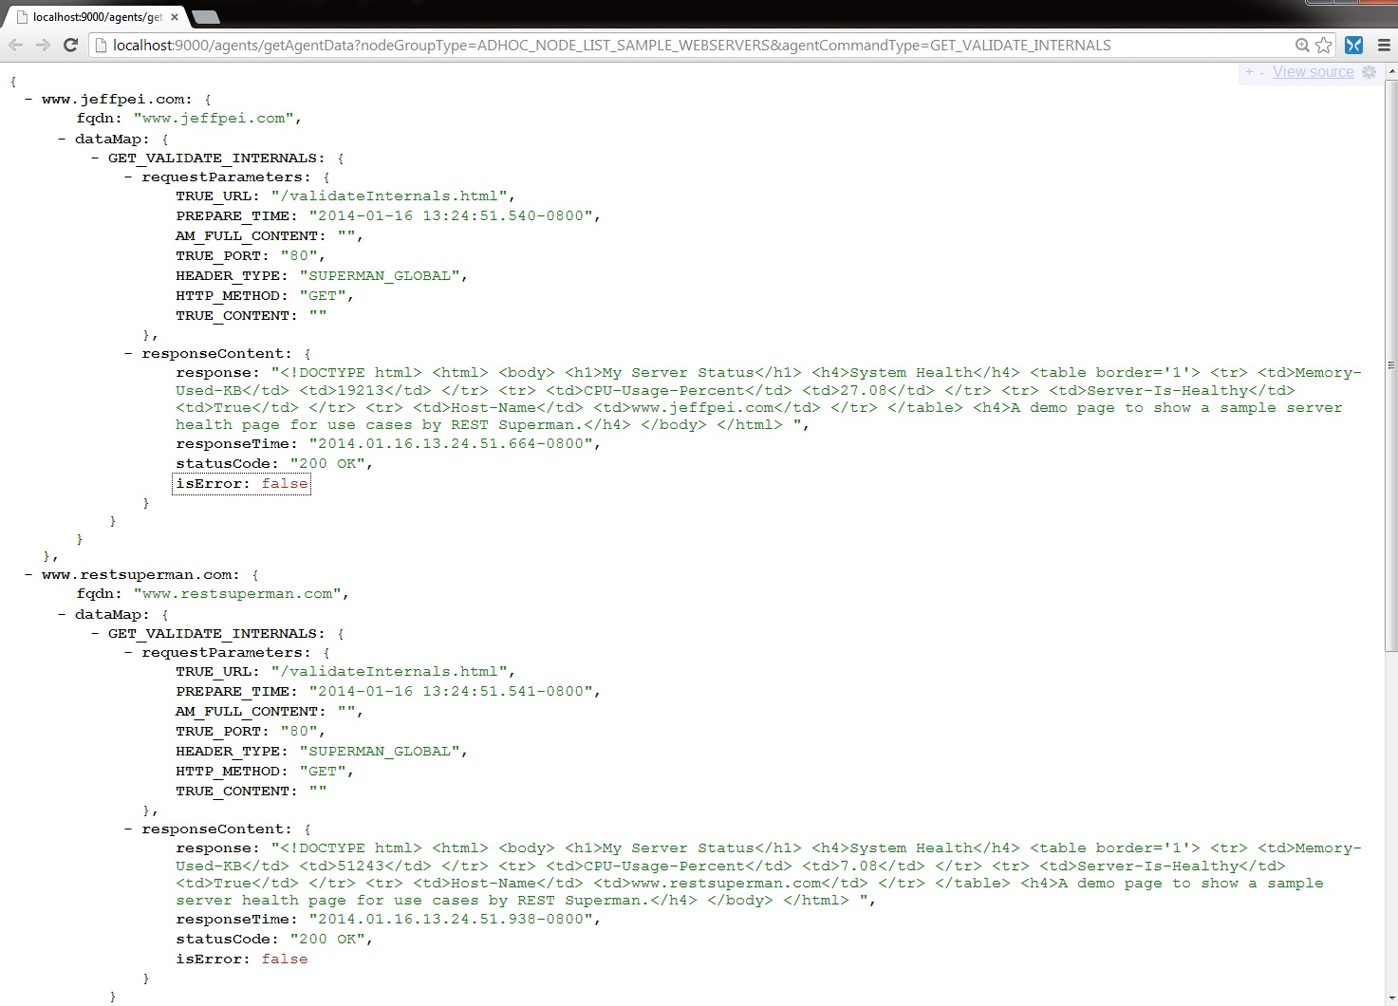
Task: Click second TRUE_URL "/validateInternals.html" value
Action: (x=389, y=671)
